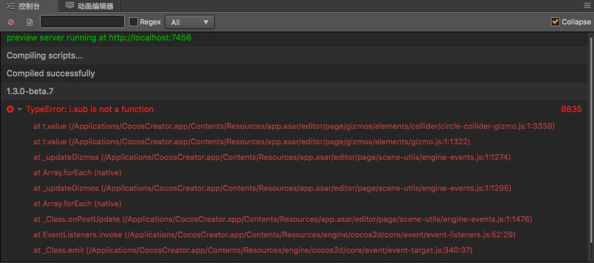Click the console tab's terminal icon
This screenshot has width=594, height=263.
click(x=11, y=6)
